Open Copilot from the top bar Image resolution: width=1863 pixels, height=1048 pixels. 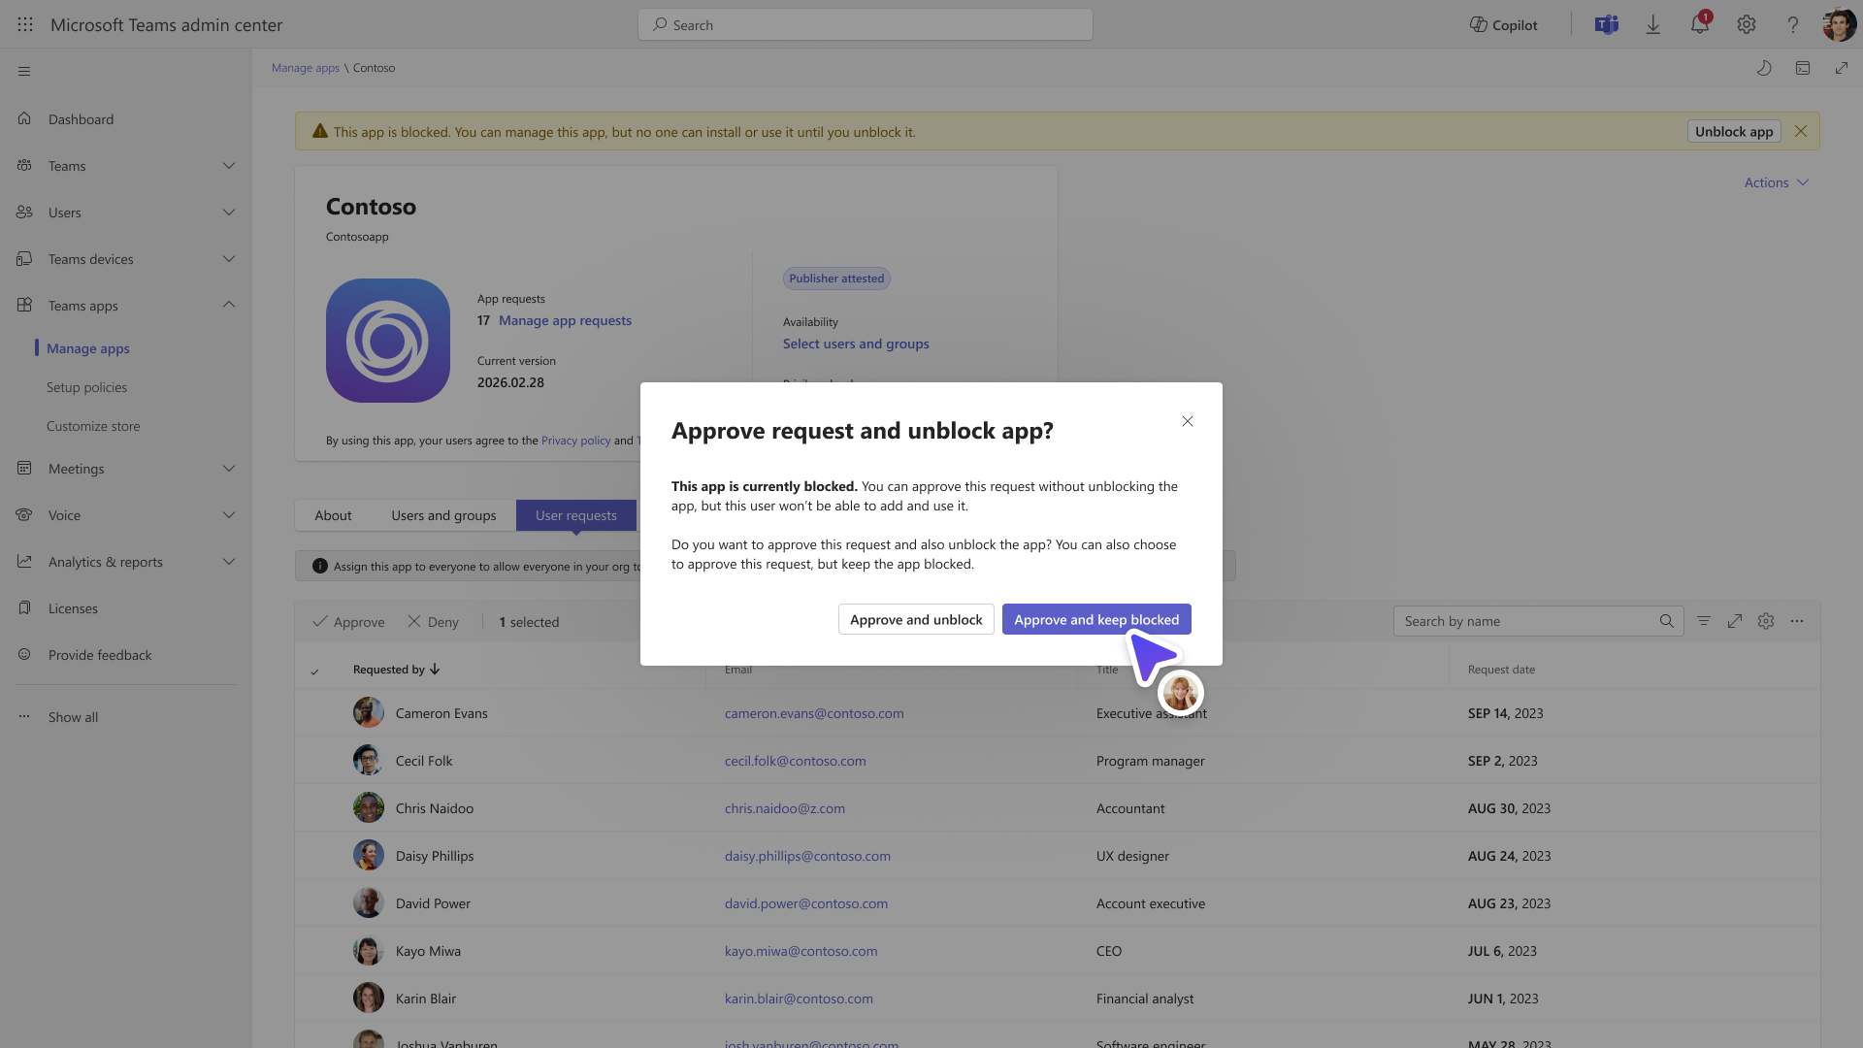pos(1503,25)
